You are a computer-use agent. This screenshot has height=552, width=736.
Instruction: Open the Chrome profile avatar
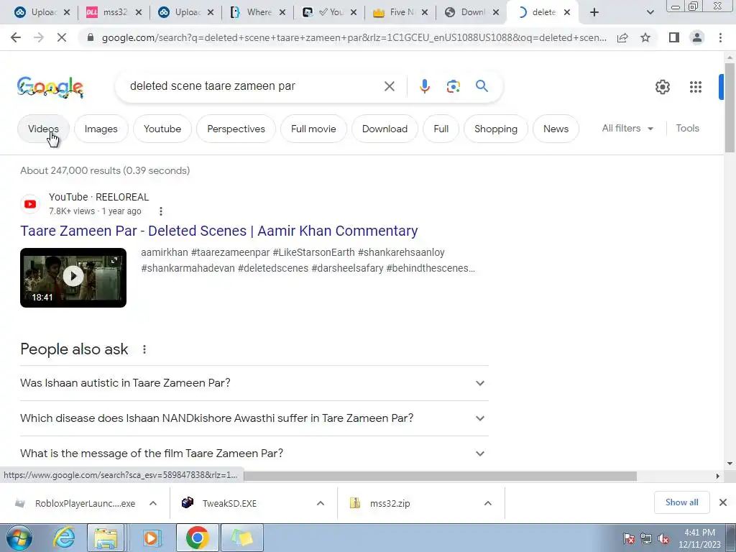(697, 37)
